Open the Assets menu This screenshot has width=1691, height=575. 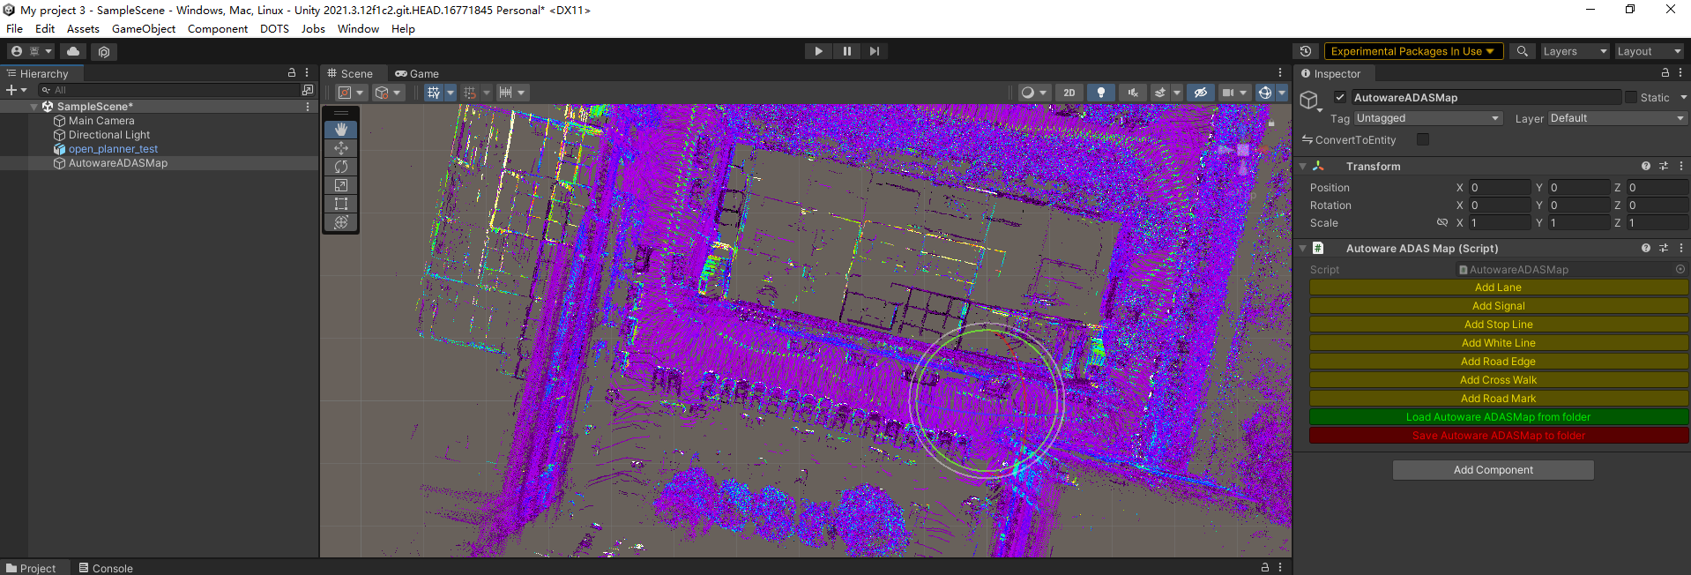pyautogui.click(x=83, y=29)
